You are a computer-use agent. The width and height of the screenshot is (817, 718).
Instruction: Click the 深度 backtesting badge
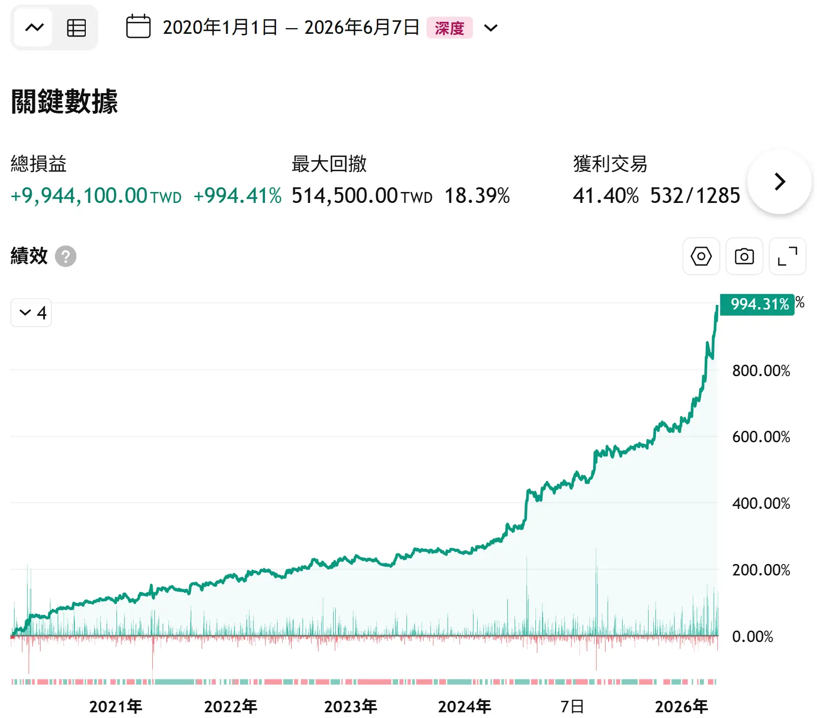tap(450, 28)
